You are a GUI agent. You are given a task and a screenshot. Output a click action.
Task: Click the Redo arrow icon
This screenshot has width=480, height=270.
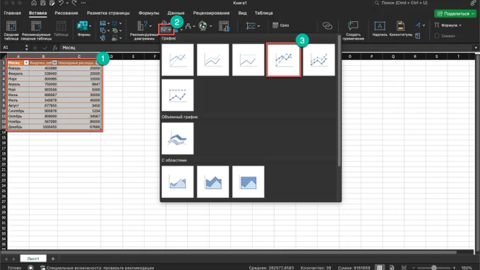point(74,3)
